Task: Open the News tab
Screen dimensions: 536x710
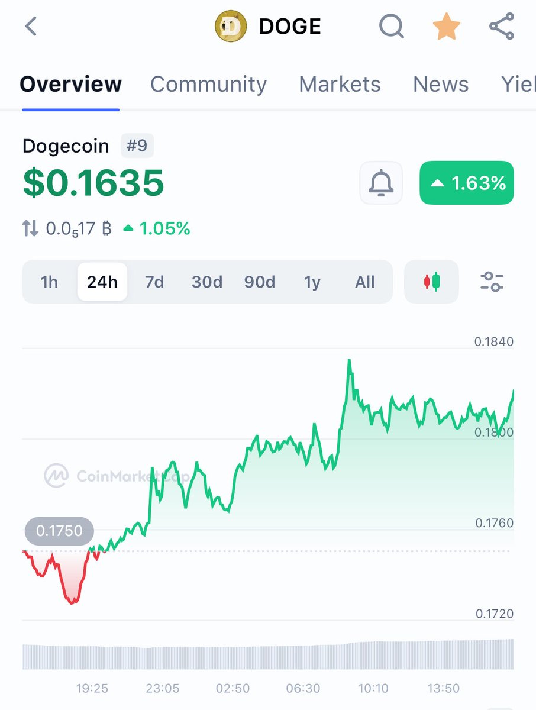Action: [441, 84]
